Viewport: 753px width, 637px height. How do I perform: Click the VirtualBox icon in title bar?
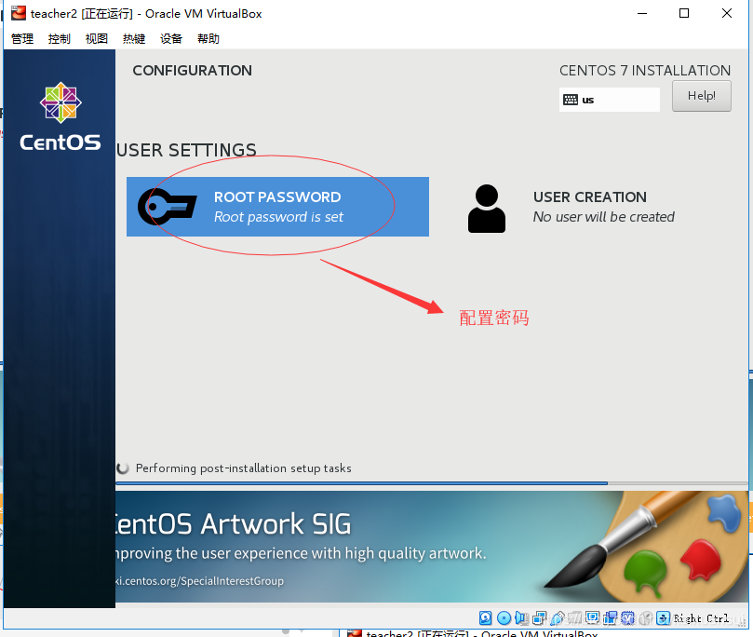(19, 13)
